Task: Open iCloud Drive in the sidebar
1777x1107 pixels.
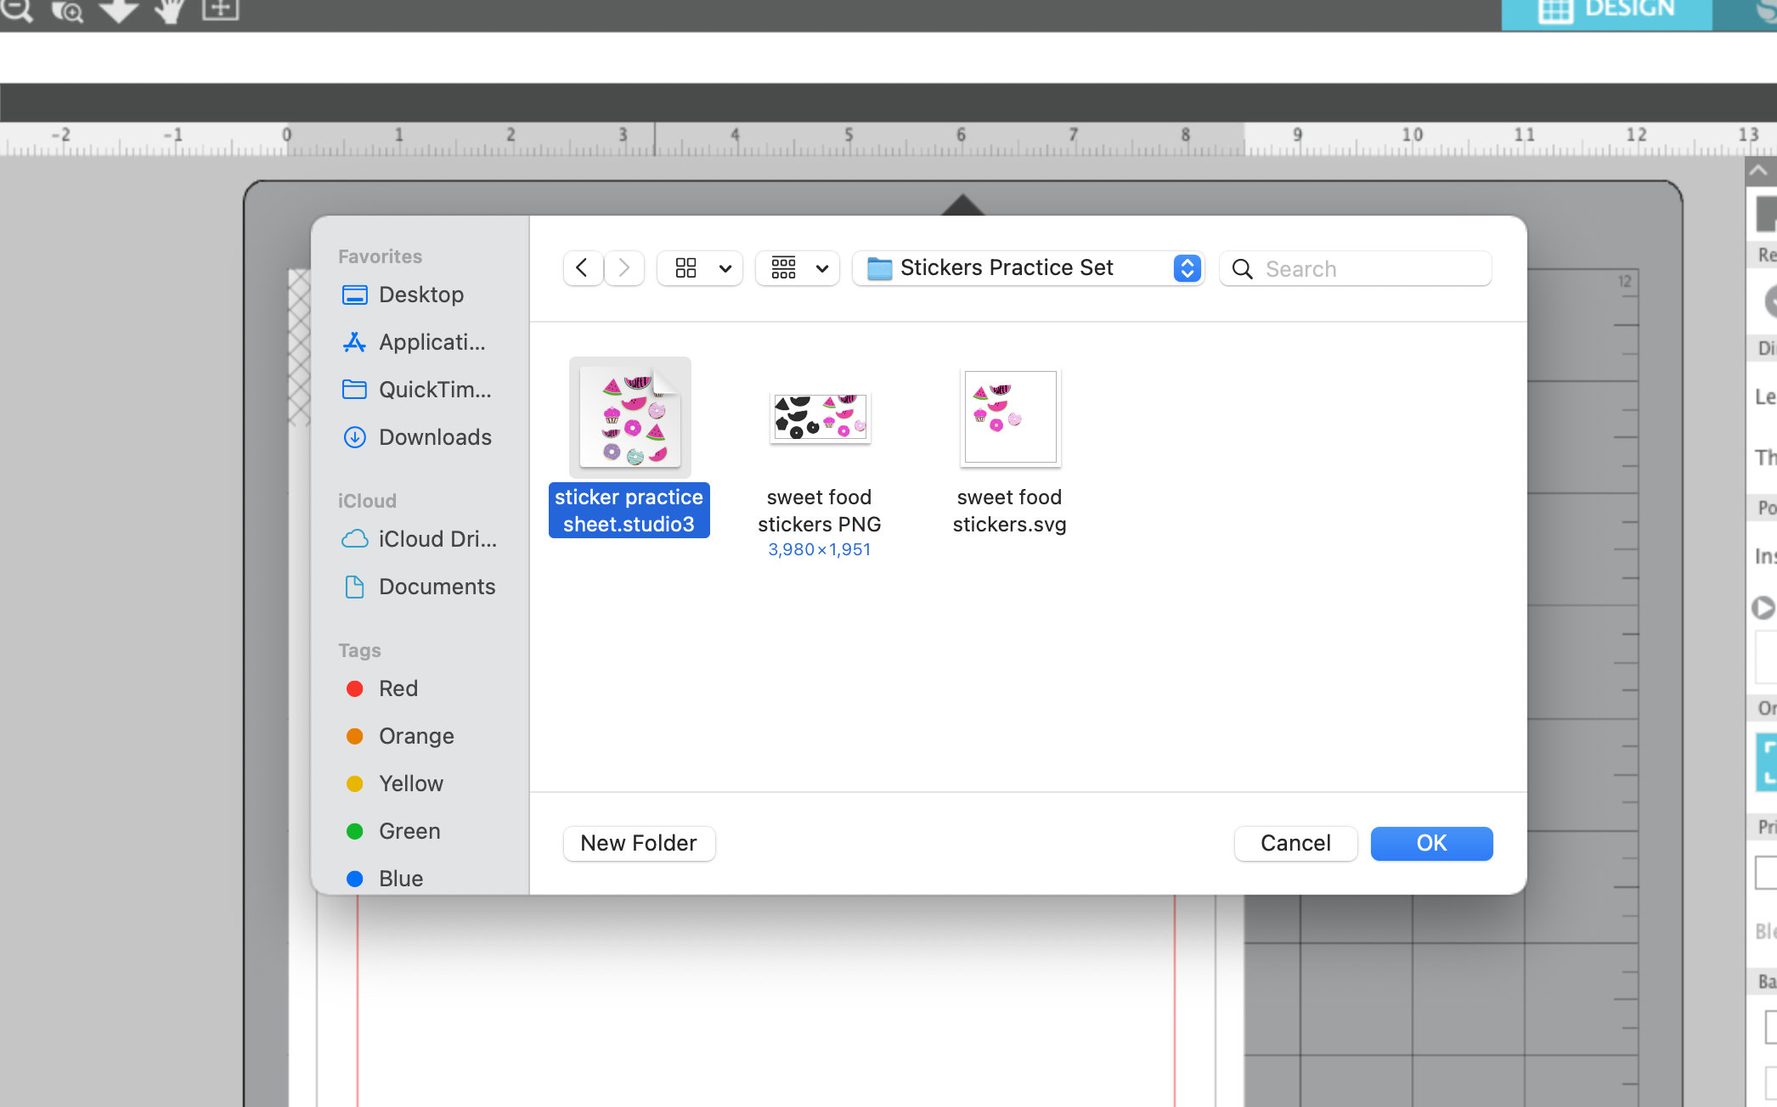Action: coord(437,539)
